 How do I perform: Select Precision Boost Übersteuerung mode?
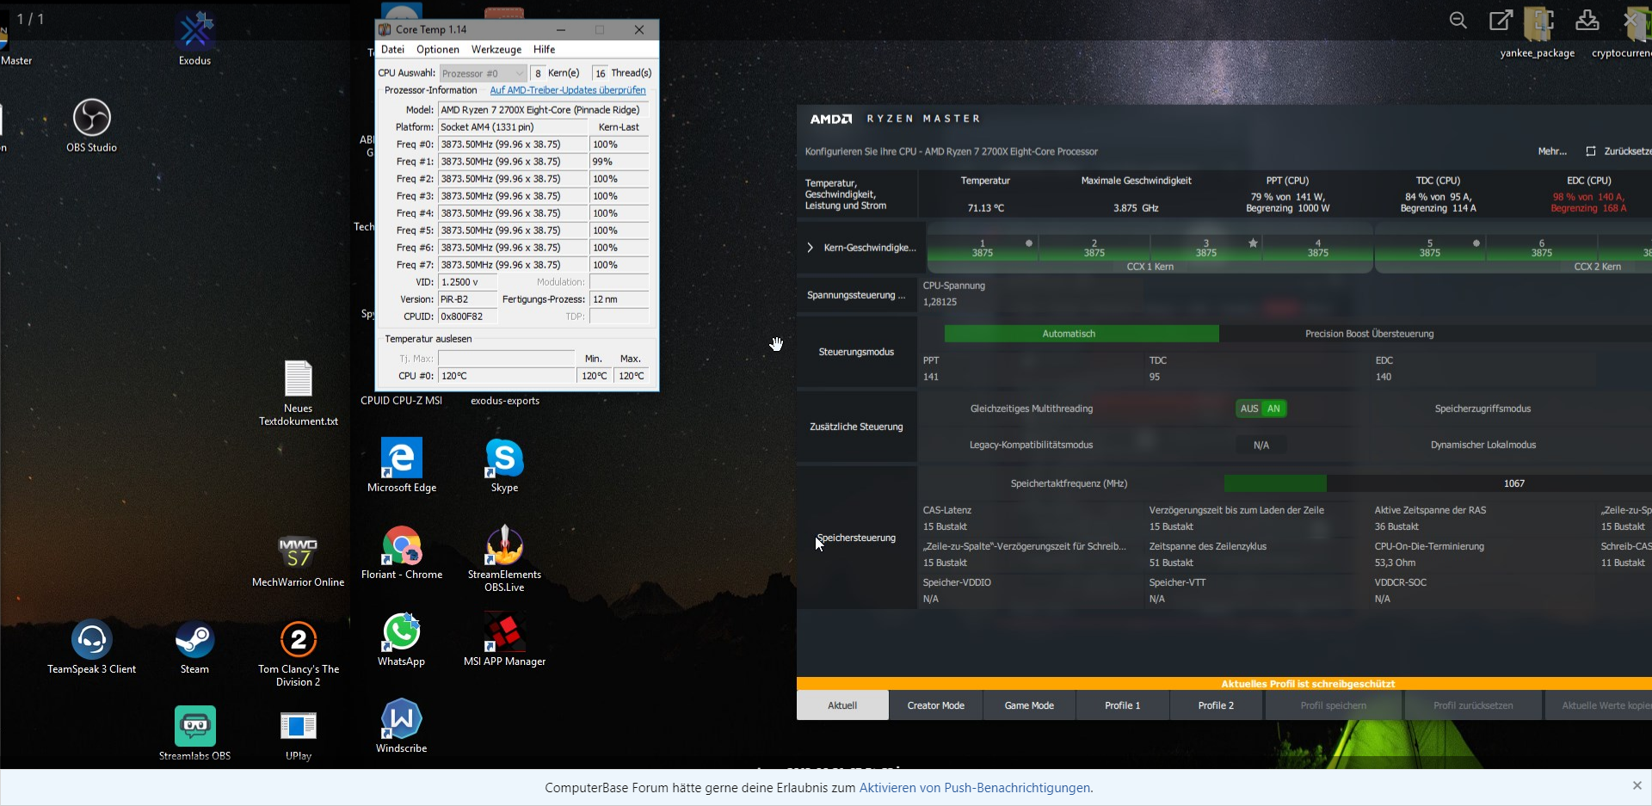click(x=1369, y=334)
